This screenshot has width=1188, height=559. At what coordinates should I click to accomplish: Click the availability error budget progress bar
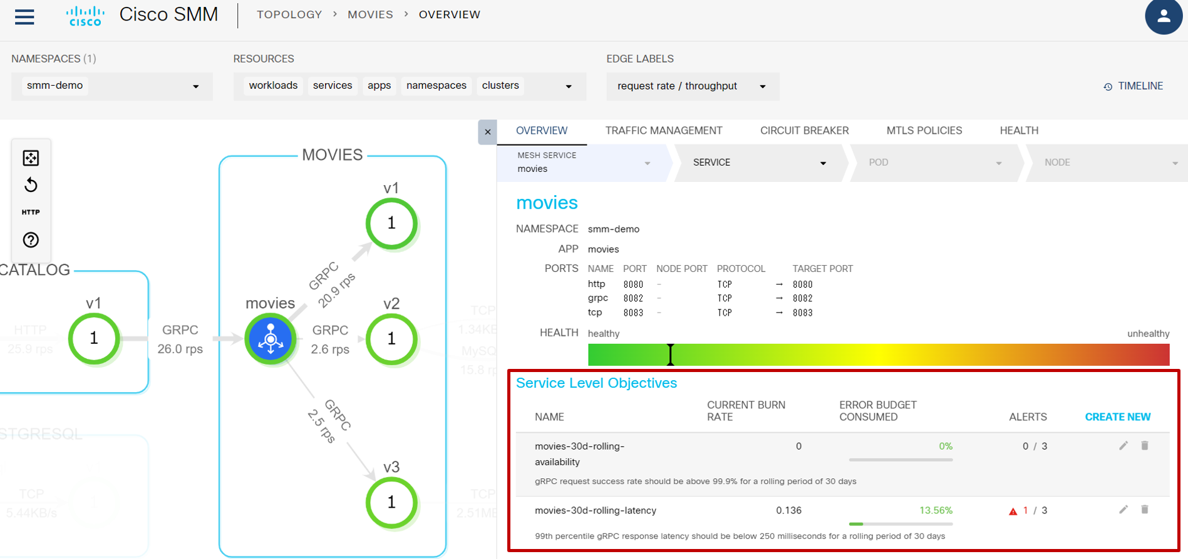pyautogui.click(x=901, y=460)
